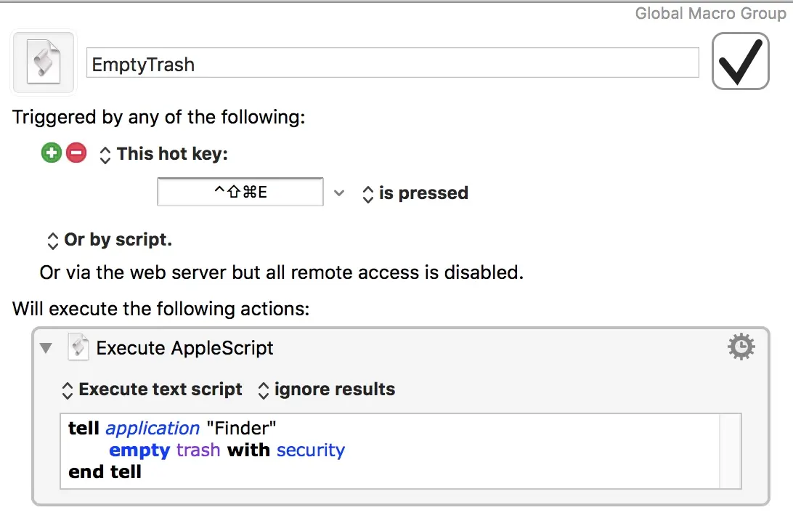Screen dimensions: 793x526
Task: Click the Execute AppleScript action title
Action: coord(184,348)
